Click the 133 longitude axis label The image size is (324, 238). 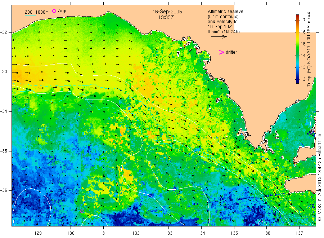click(x=168, y=233)
